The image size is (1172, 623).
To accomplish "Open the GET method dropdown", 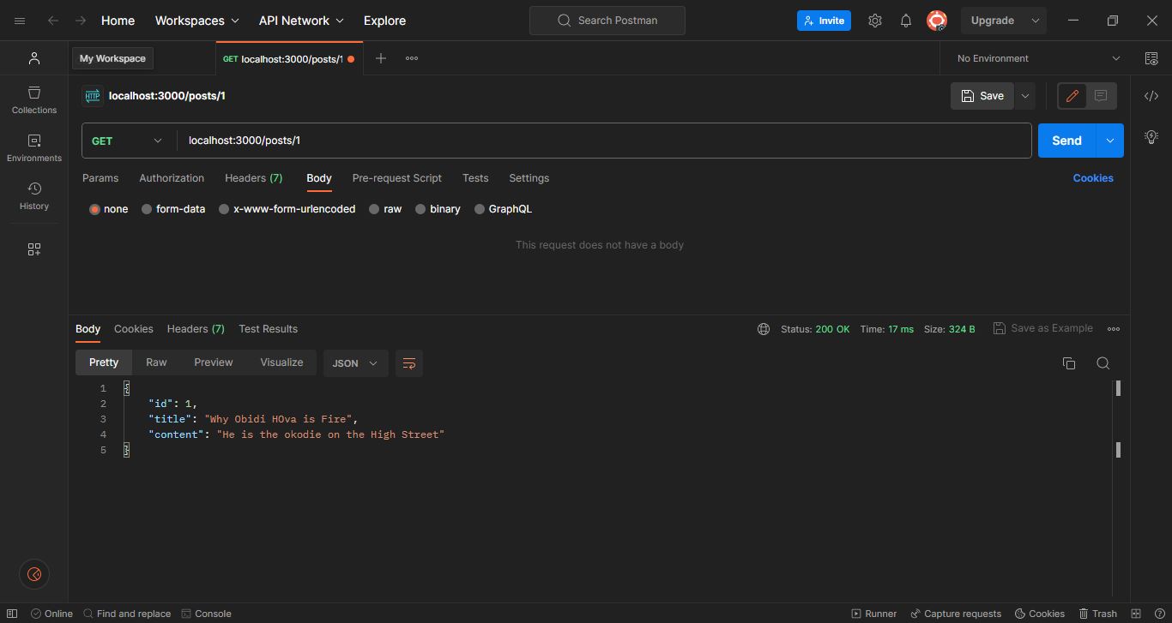I will point(127,141).
